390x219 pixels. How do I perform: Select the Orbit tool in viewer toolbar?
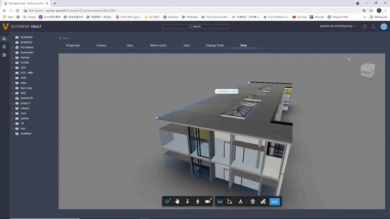168,201
